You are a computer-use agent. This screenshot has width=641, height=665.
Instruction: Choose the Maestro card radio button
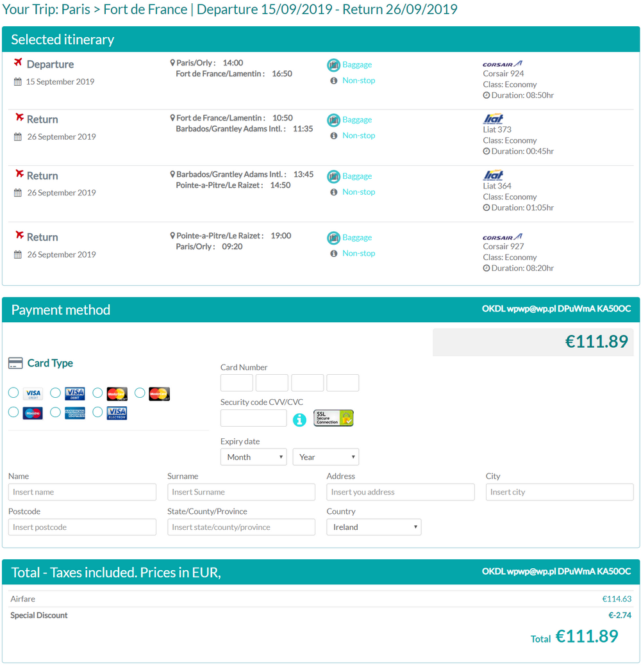click(13, 412)
